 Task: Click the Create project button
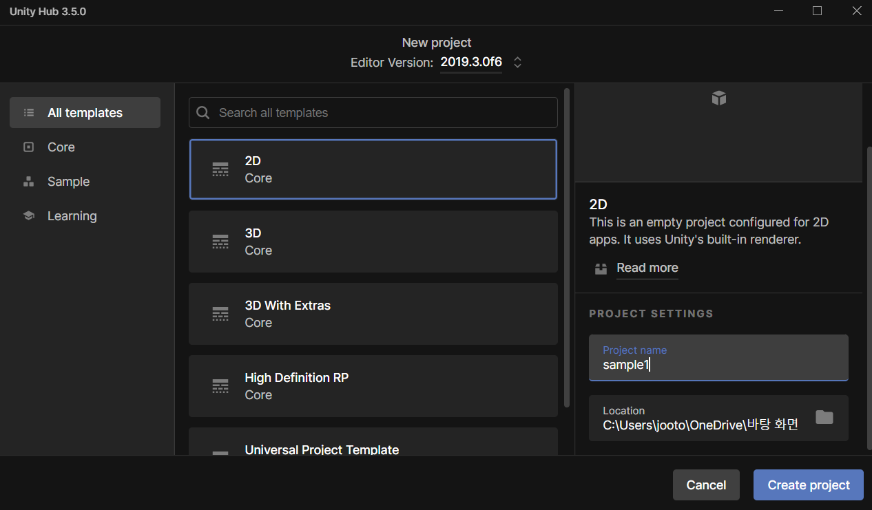(x=809, y=485)
